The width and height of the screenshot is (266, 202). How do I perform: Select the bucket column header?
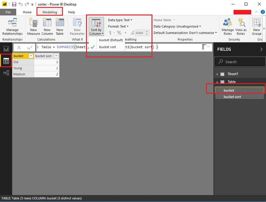point(23,56)
